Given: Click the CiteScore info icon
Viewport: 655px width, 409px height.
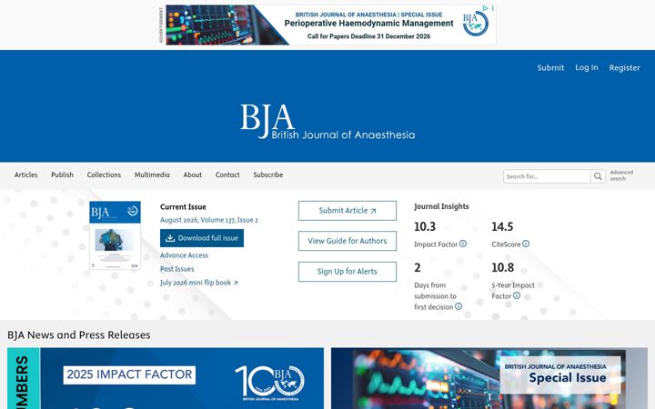Looking at the screenshot, I should pos(526,244).
